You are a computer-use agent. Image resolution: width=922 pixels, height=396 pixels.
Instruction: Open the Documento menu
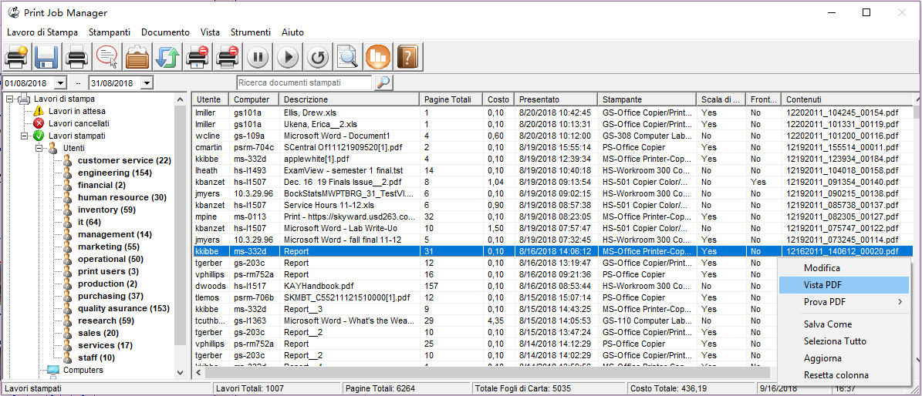[x=165, y=32]
